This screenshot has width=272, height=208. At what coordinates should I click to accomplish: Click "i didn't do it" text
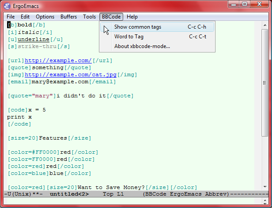(81, 96)
